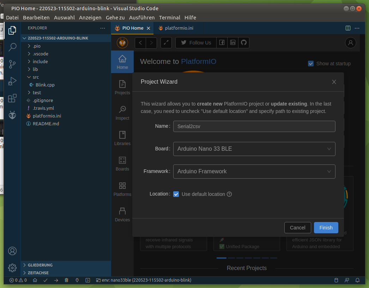This screenshot has height=288, width=369.
Task: Click the PIO account profile icon
Action: [x=350, y=43]
